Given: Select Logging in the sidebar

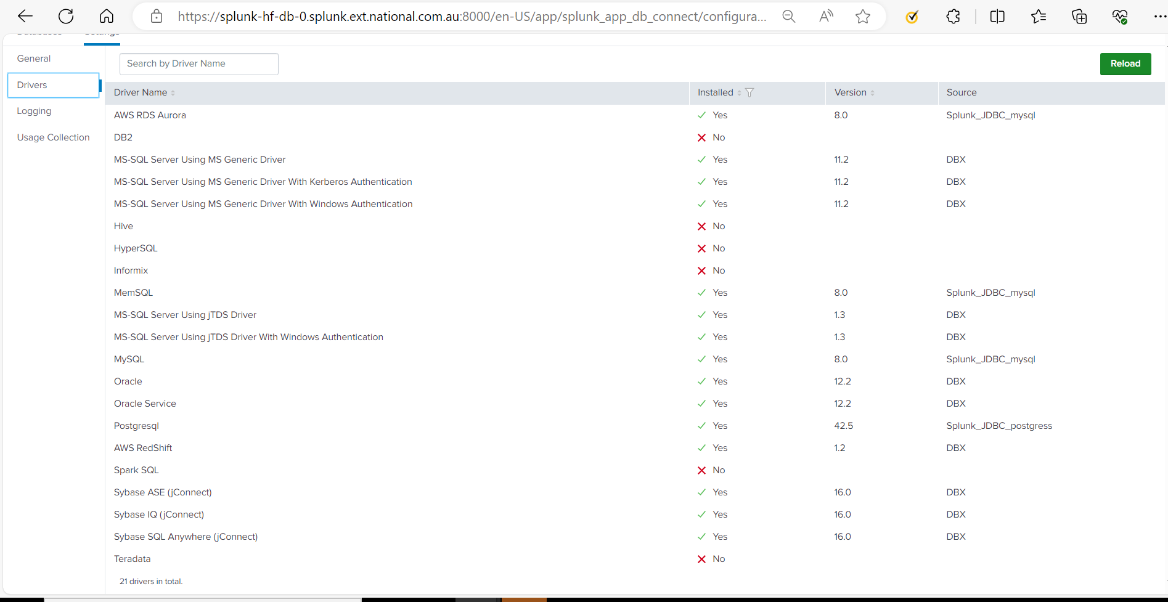Looking at the screenshot, I should pyautogui.click(x=34, y=111).
